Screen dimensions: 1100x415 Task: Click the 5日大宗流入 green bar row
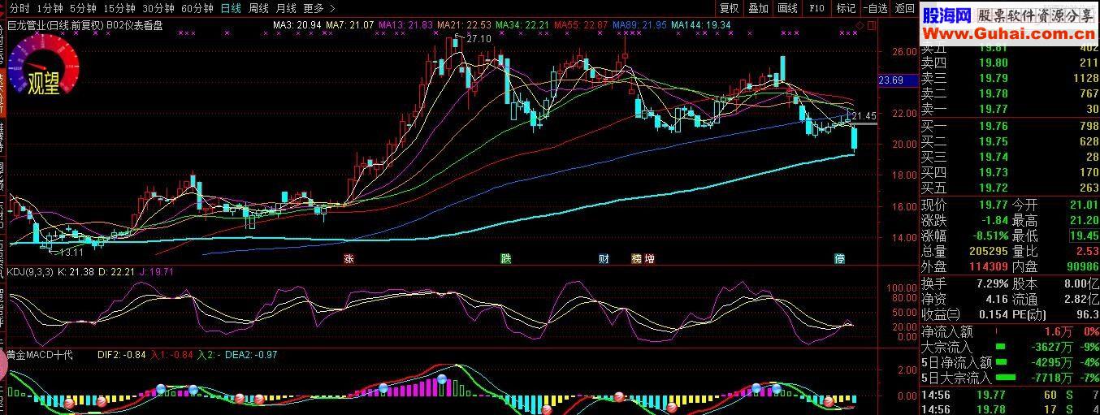[1010, 378]
